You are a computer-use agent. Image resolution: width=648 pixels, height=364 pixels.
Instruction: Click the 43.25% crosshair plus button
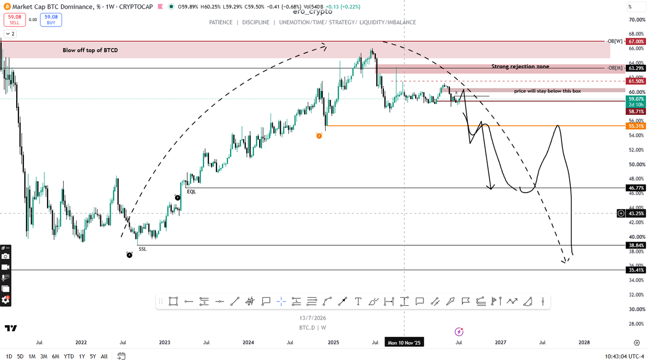coord(621,214)
